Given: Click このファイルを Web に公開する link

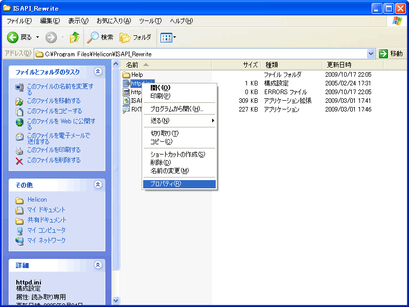Looking at the screenshot, I should tap(61, 124).
